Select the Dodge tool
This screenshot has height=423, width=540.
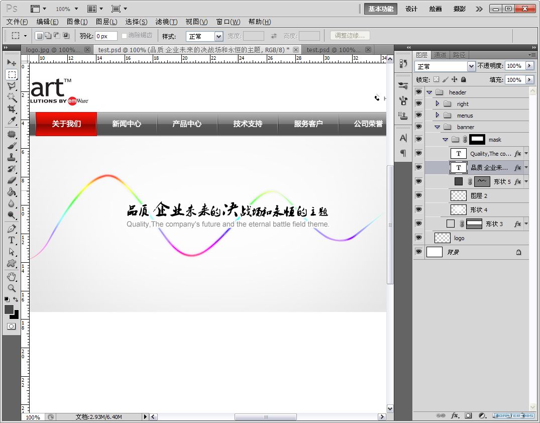click(x=12, y=216)
